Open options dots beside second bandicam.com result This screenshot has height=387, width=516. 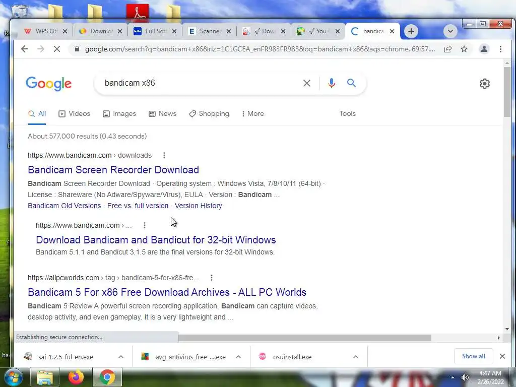pos(145,225)
